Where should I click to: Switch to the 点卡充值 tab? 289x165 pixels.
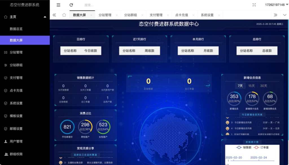click(181, 15)
